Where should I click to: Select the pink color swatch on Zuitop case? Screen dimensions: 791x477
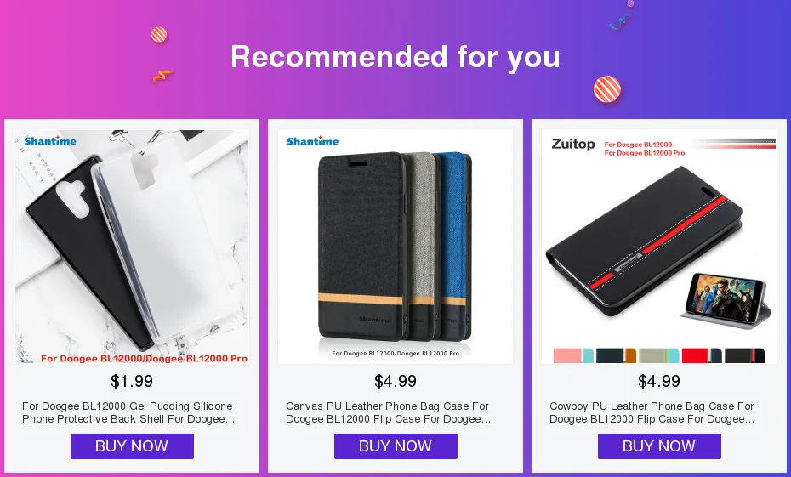[573, 355]
